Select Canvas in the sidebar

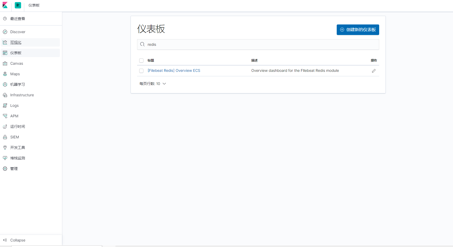click(x=17, y=63)
